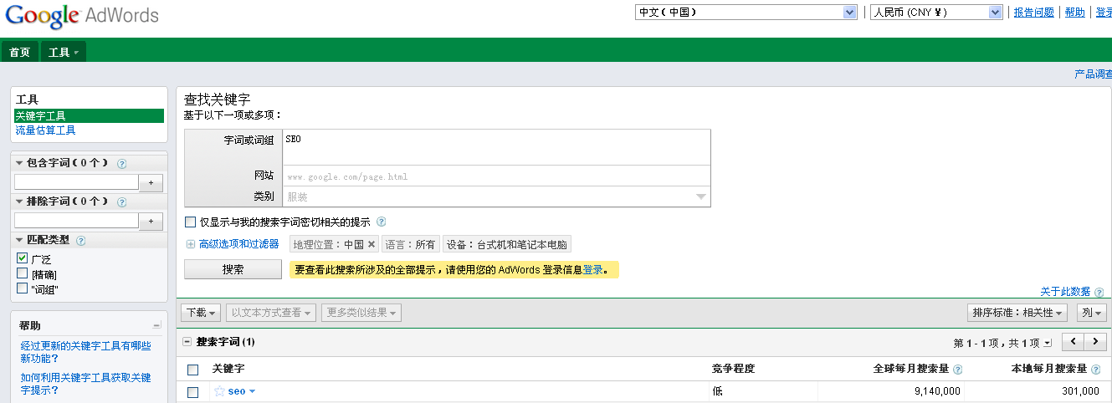Click the 字词或词组 text input field
Viewport: 1112px width, 403px height.
(x=496, y=146)
